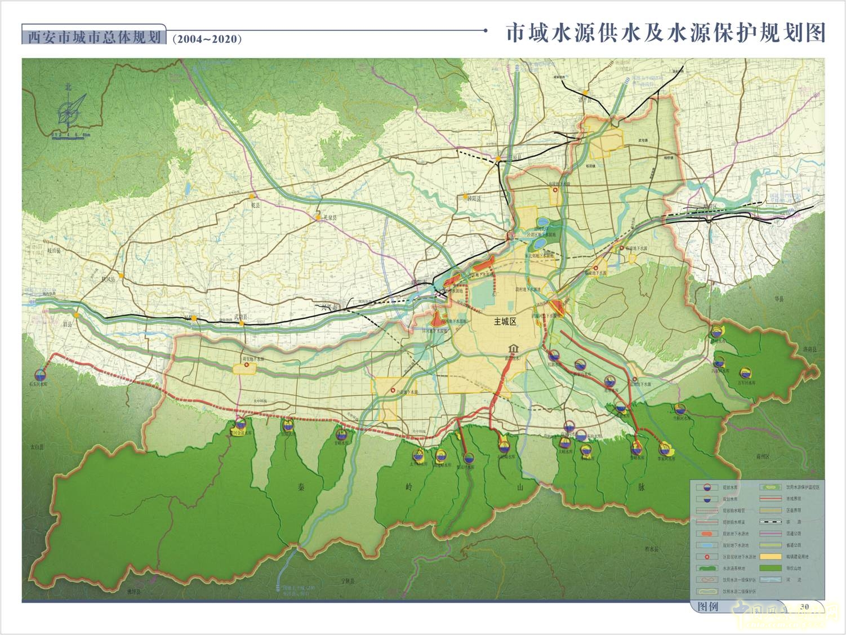Click the orange 眉县 town marker

pos(77,316)
